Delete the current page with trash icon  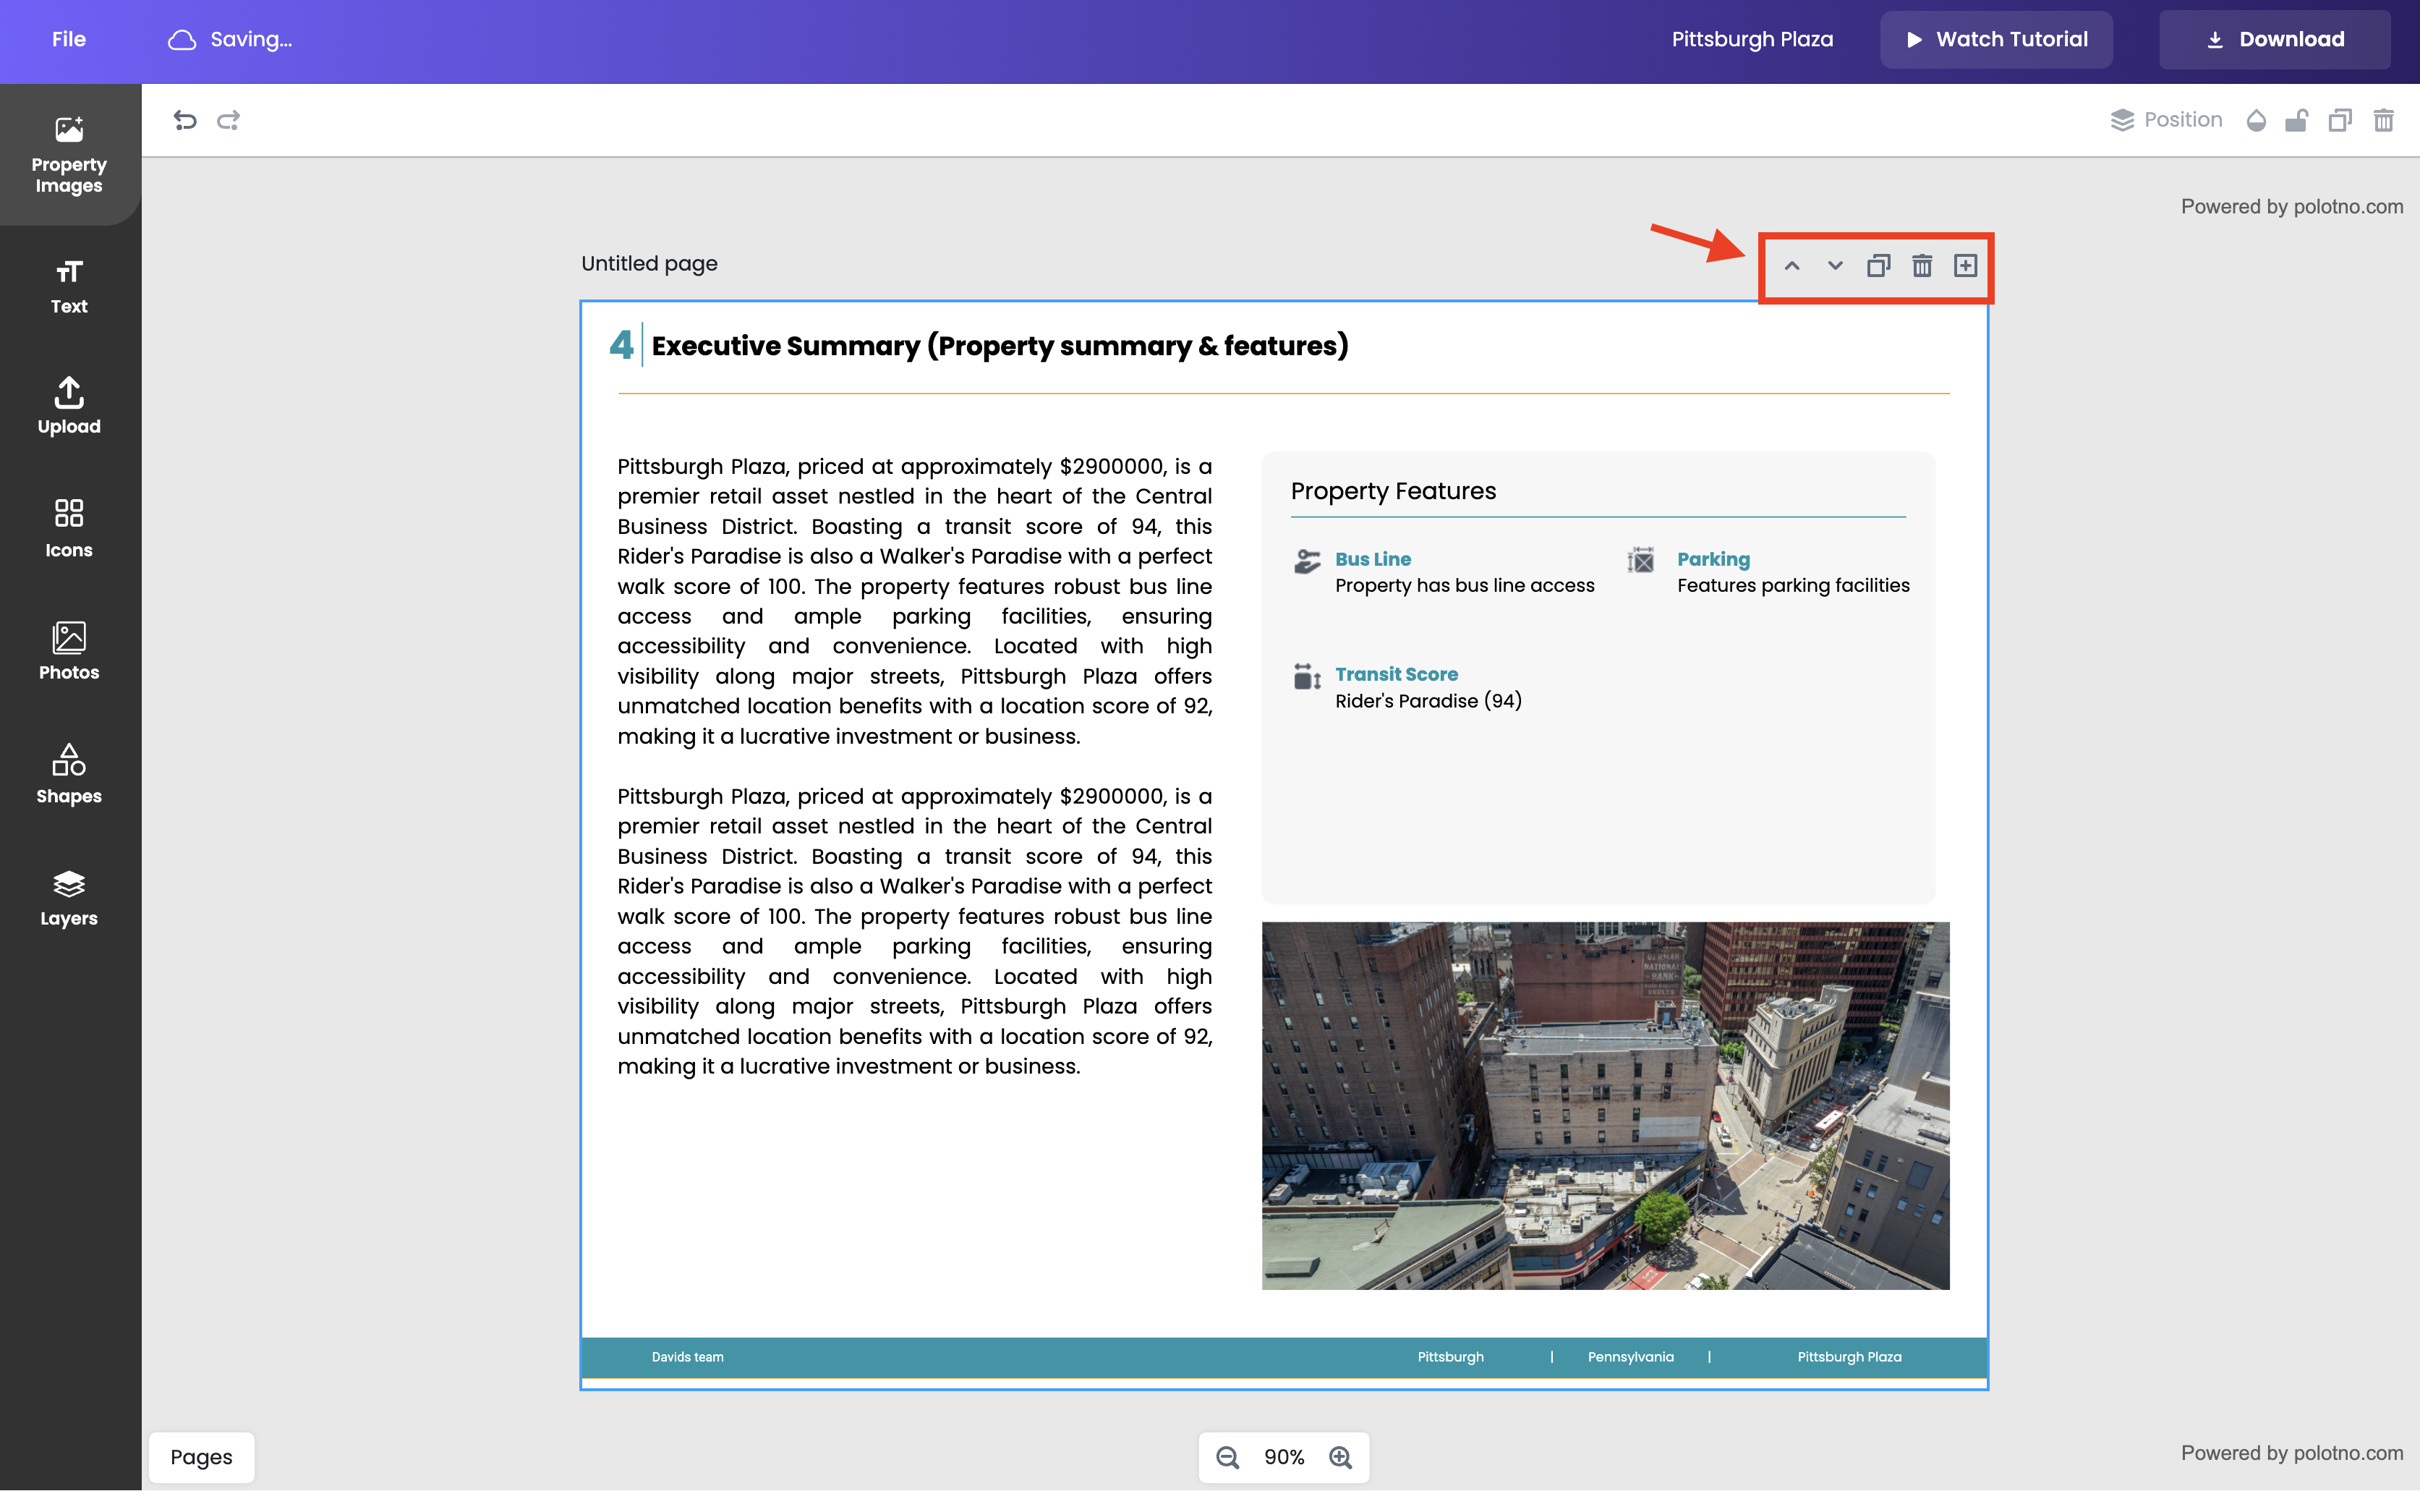(1921, 266)
